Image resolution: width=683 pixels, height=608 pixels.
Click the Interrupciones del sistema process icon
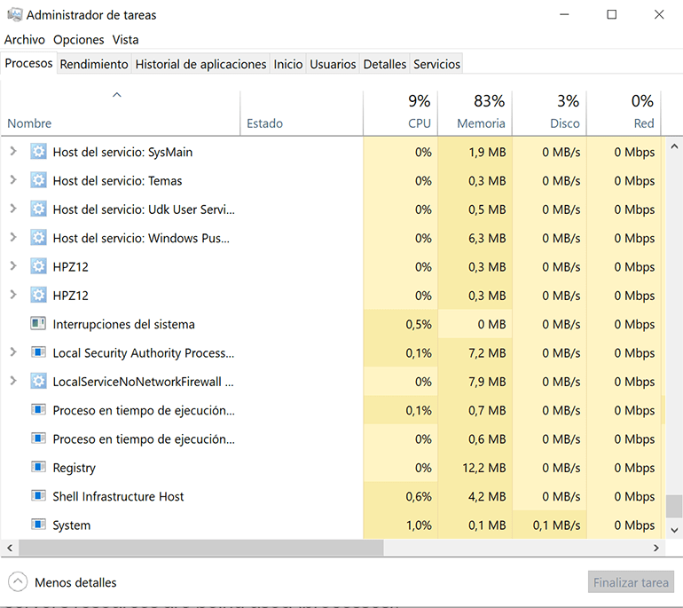click(x=38, y=324)
